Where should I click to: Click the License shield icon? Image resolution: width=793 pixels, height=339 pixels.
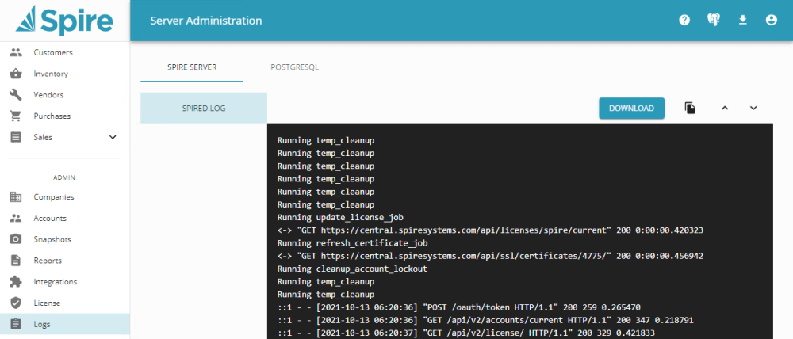click(16, 303)
